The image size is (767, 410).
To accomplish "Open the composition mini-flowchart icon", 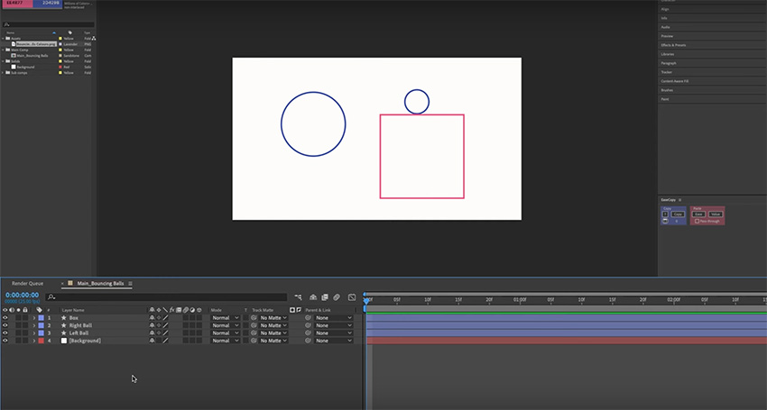I will (x=298, y=297).
